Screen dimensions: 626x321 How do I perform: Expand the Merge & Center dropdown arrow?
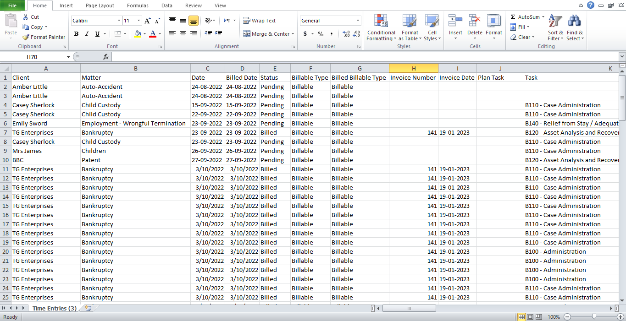click(x=294, y=34)
